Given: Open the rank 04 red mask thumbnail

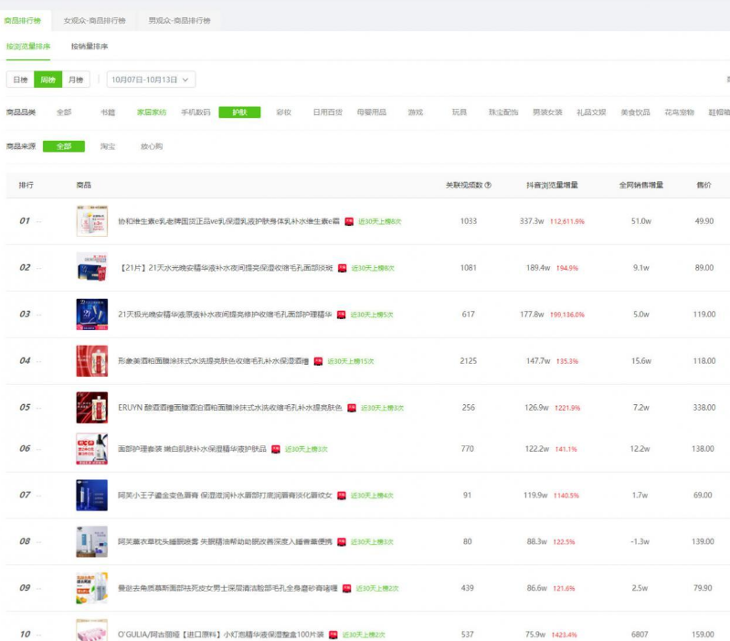Looking at the screenshot, I should click(91, 360).
